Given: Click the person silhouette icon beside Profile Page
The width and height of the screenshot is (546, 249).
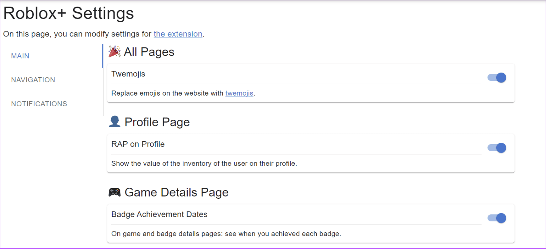Looking at the screenshot, I should [x=114, y=121].
